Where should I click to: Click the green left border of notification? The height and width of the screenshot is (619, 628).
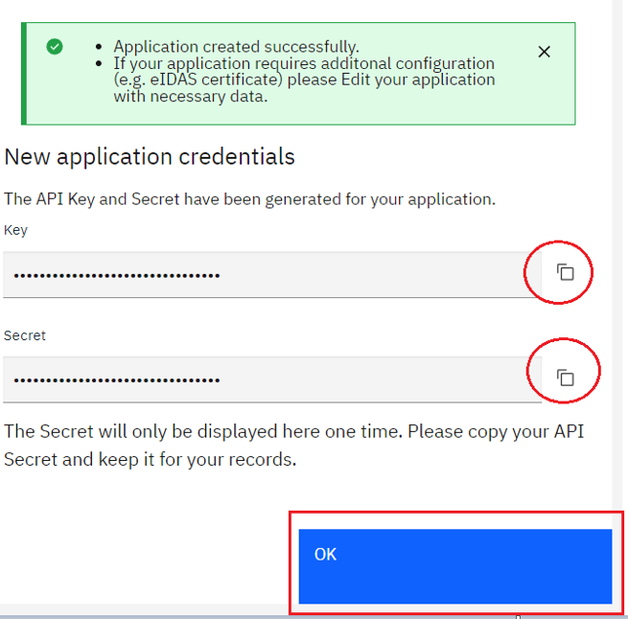click(24, 74)
